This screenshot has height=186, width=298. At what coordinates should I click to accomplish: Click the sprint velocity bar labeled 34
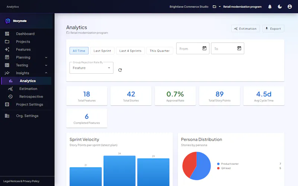click(x=120, y=171)
